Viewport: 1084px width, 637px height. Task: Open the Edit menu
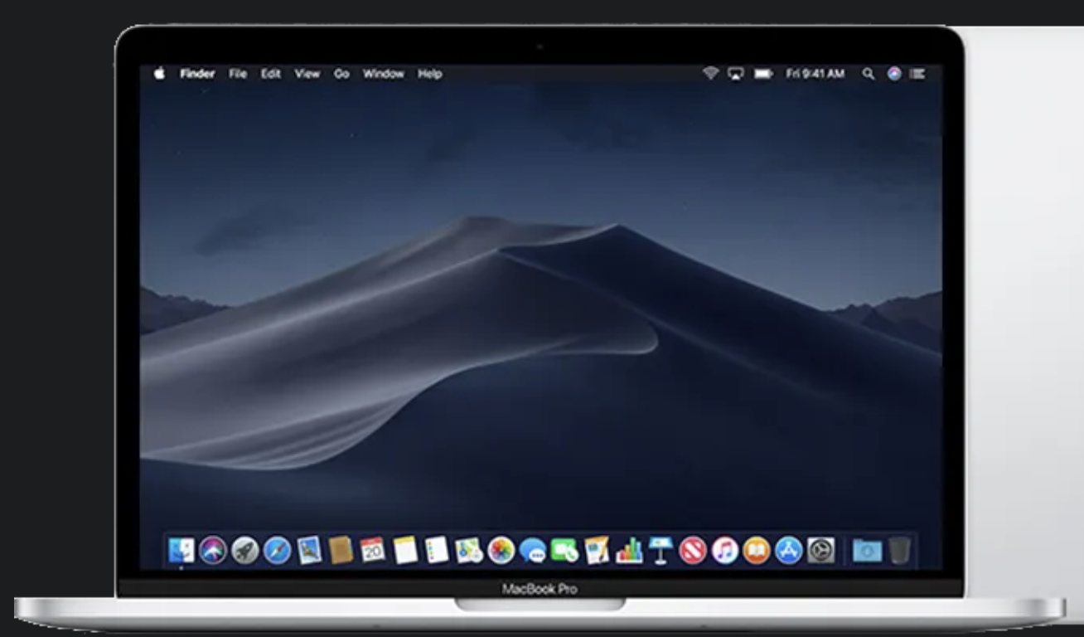271,74
